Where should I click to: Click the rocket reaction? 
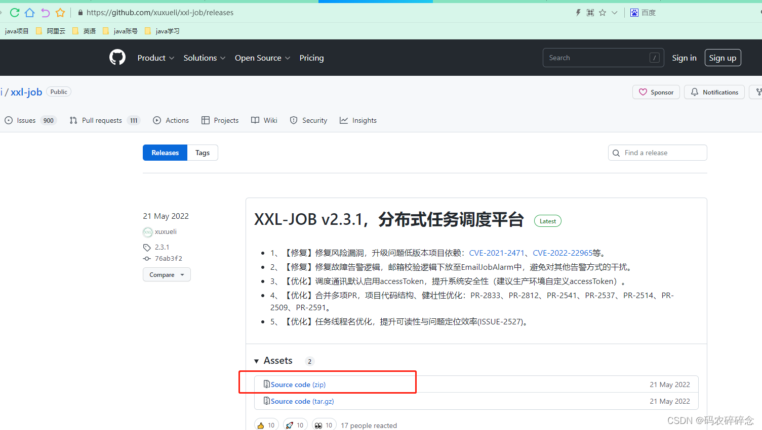(x=295, y=425)
